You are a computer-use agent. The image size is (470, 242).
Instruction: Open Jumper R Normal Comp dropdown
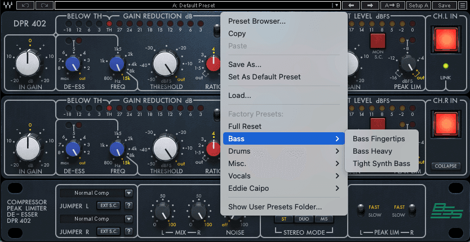click(x=128, y=219)
